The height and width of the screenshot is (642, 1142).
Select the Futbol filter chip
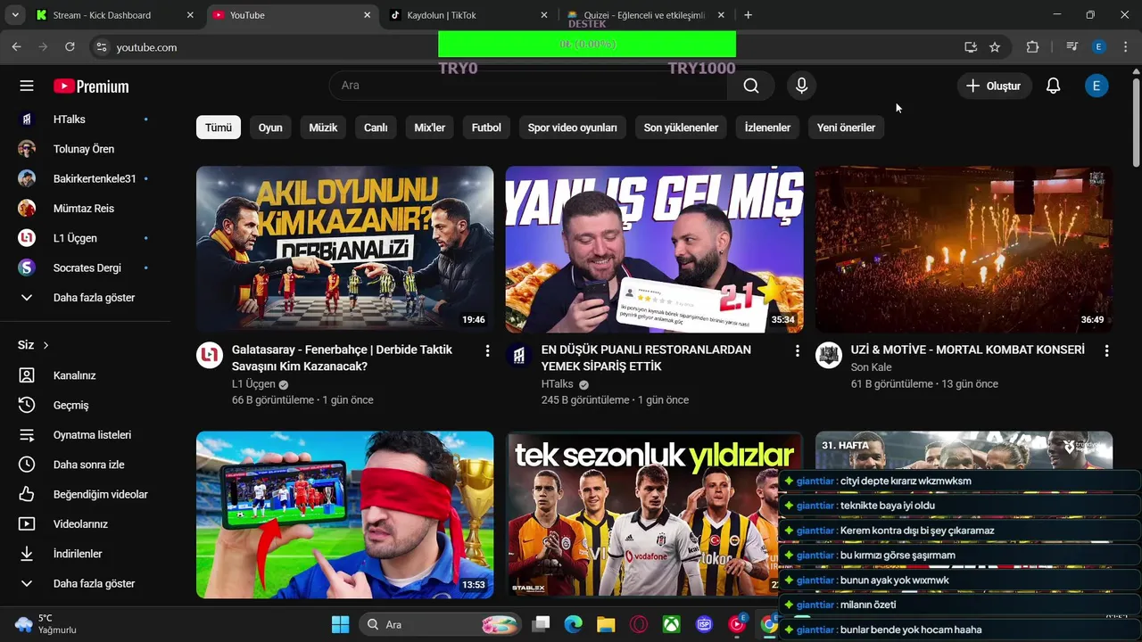486,128
